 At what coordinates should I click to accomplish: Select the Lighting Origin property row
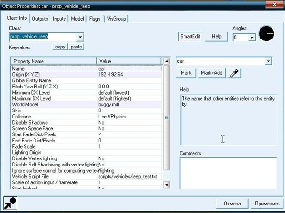(86, 152)
